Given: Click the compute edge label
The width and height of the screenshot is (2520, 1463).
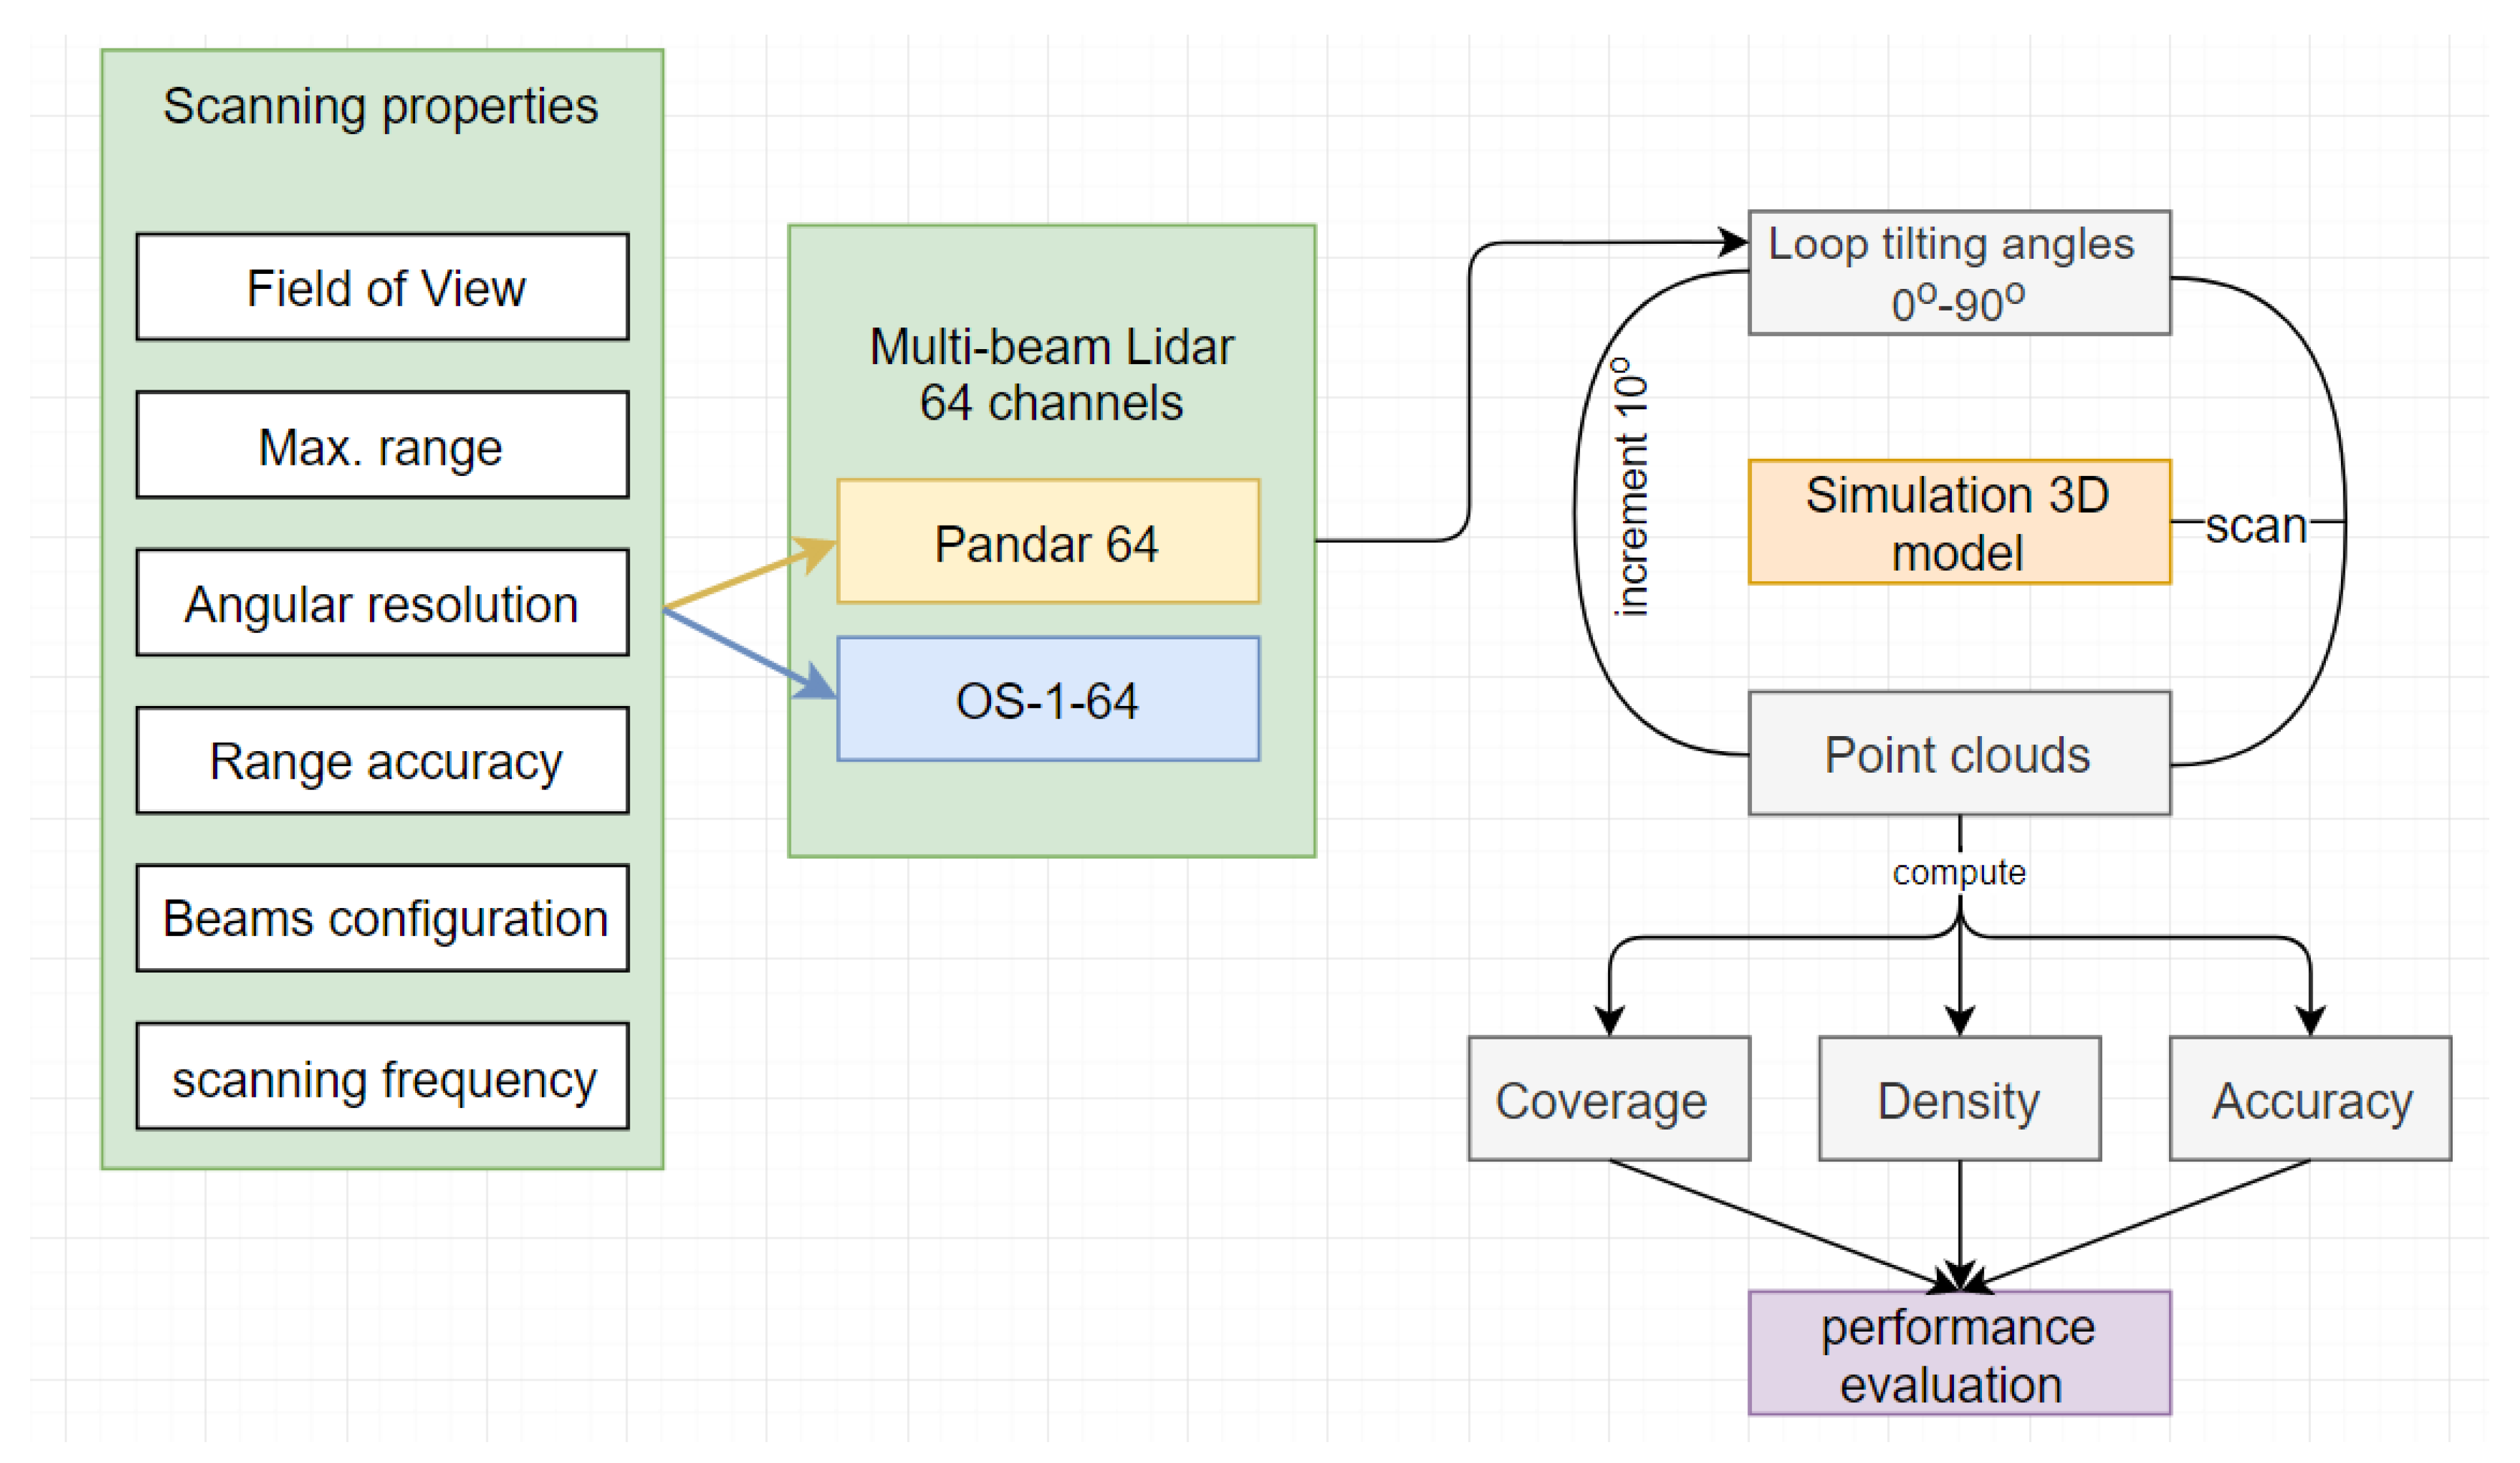Looking at the screenshot, I should click(x=1959, y=873).
